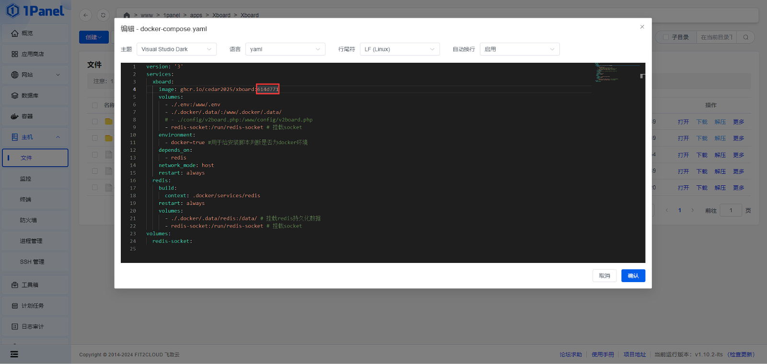Toggle the 子目录 subdirectory checkbox
Screen dimensions: 767x364
click(665, 37)
